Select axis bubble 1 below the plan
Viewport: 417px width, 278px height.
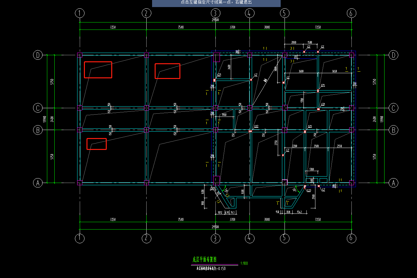click(79, 238)
